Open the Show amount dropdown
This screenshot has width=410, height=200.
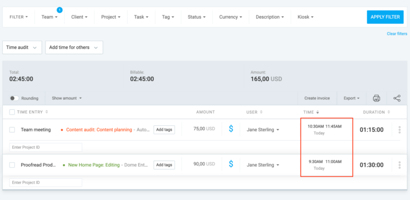pos(67,98)
